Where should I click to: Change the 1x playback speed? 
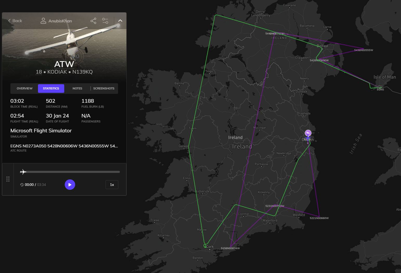112,185
